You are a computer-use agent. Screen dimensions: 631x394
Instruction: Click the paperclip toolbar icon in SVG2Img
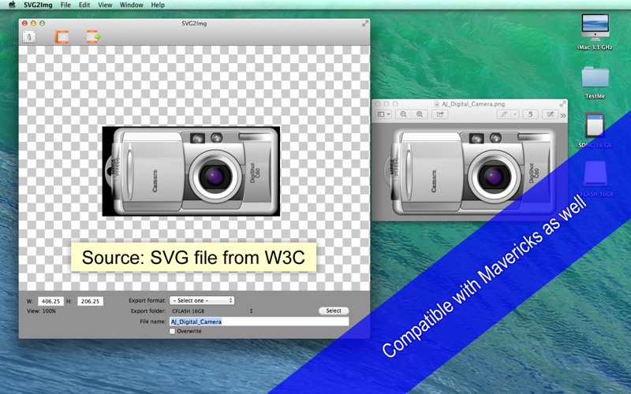[29, 36]
